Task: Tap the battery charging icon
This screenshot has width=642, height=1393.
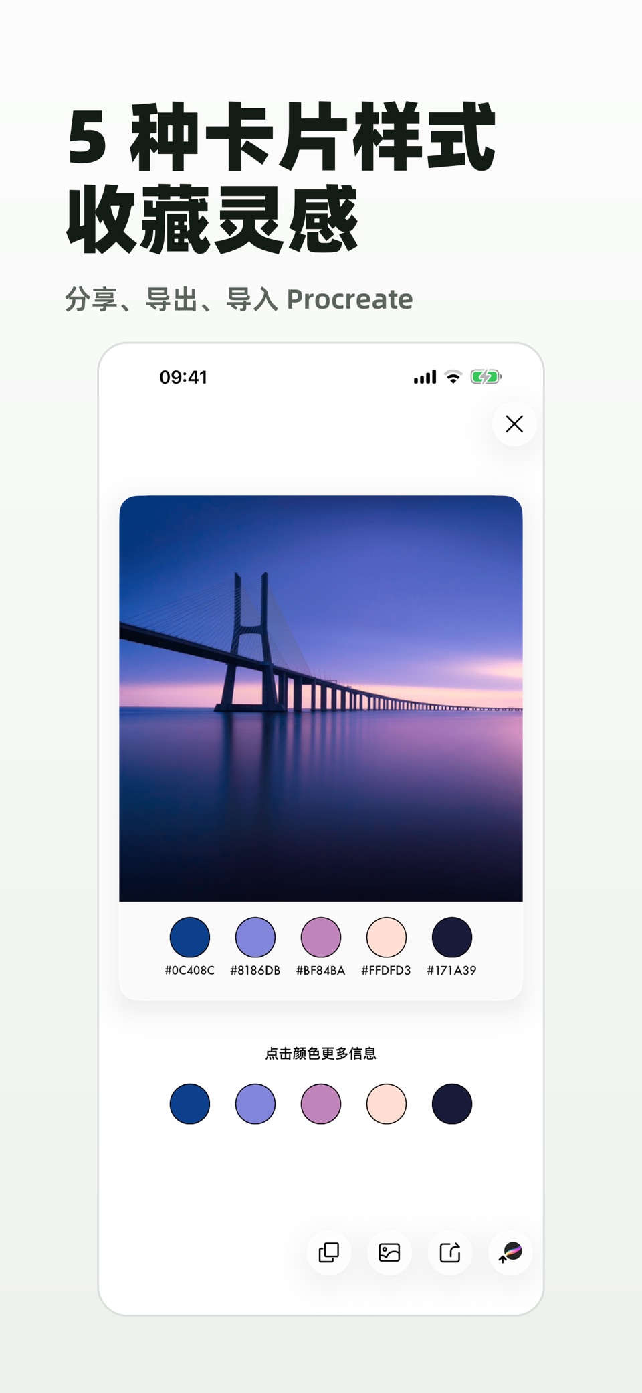Action: tap(486, 377)
